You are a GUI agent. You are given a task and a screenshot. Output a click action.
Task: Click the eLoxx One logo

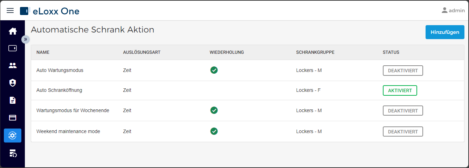pos(50,11)
